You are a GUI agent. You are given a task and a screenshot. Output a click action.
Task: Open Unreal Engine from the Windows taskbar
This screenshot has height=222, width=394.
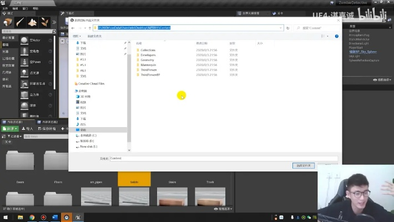tap(78, 217)
